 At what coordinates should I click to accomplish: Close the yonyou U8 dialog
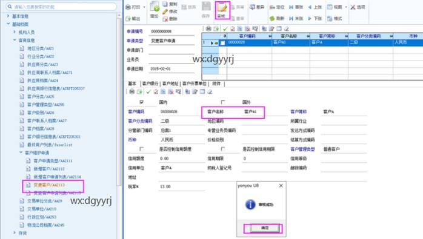pyautogui.click(x=281, y=186)
